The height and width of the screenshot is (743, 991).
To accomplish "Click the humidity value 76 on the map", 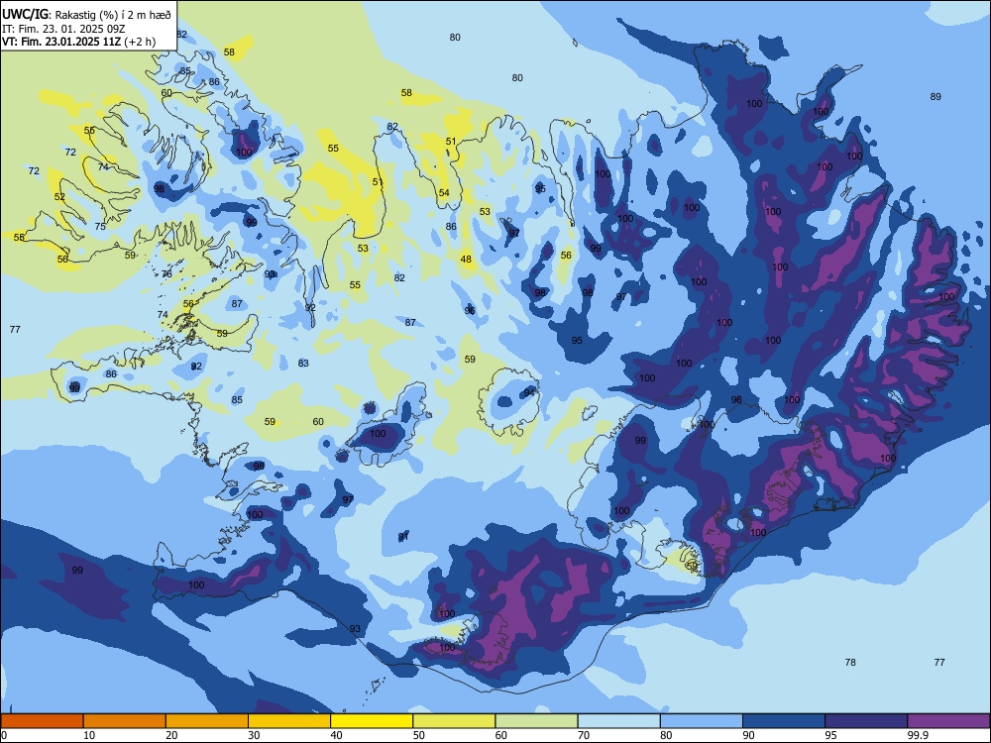I will coord(166,274).
